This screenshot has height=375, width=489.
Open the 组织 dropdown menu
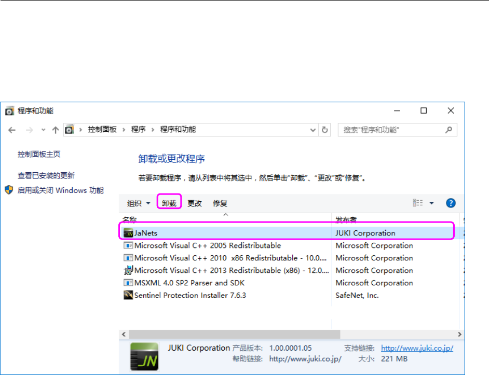coord(139,203)
